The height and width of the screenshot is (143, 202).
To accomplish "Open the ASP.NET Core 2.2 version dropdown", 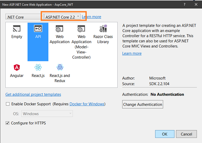I will coord(62,17).
